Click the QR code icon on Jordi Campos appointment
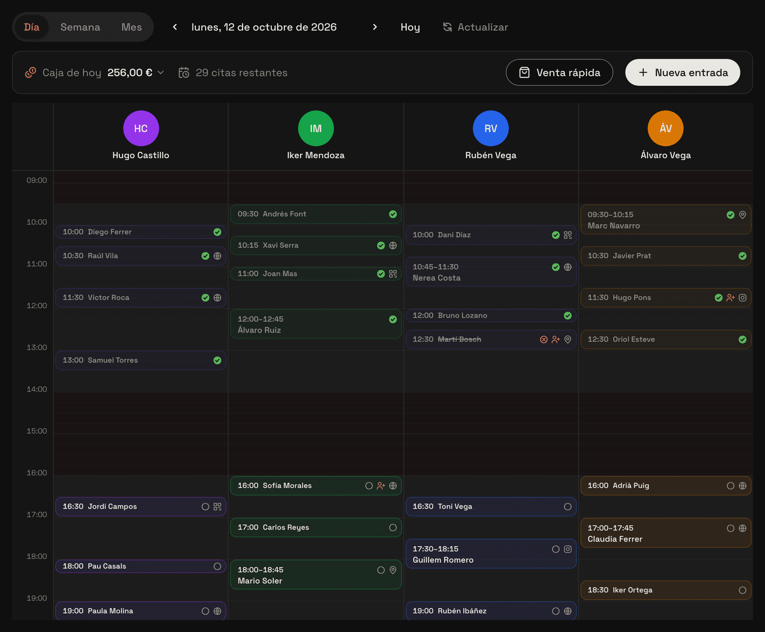This screenshot has height=632, width=765. (217, 507)
